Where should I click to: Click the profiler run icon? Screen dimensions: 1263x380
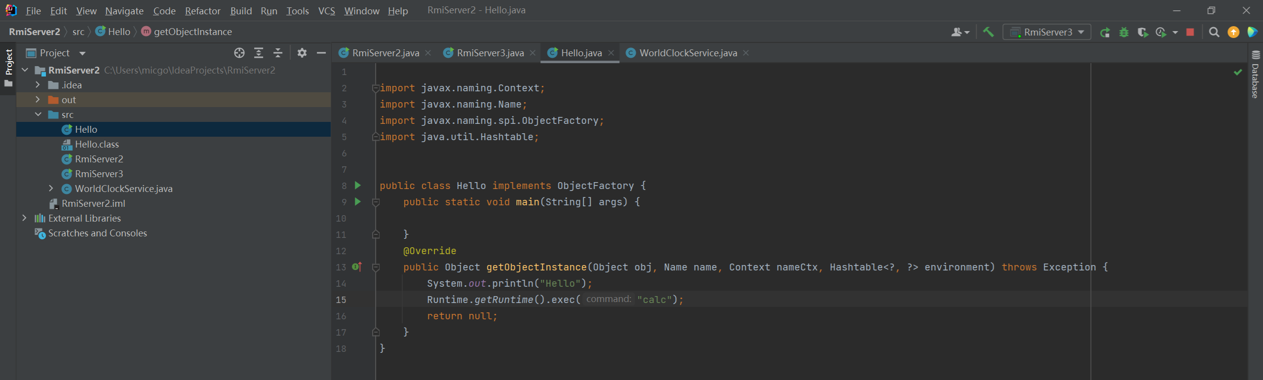[x=1161, y=32]
